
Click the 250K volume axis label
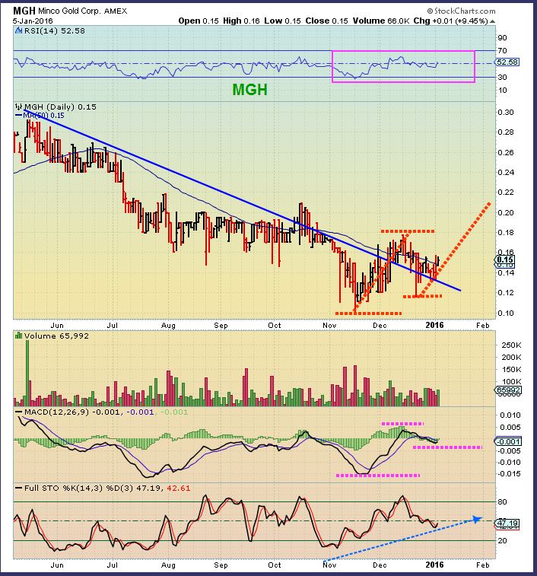click(x=511, y=345)
